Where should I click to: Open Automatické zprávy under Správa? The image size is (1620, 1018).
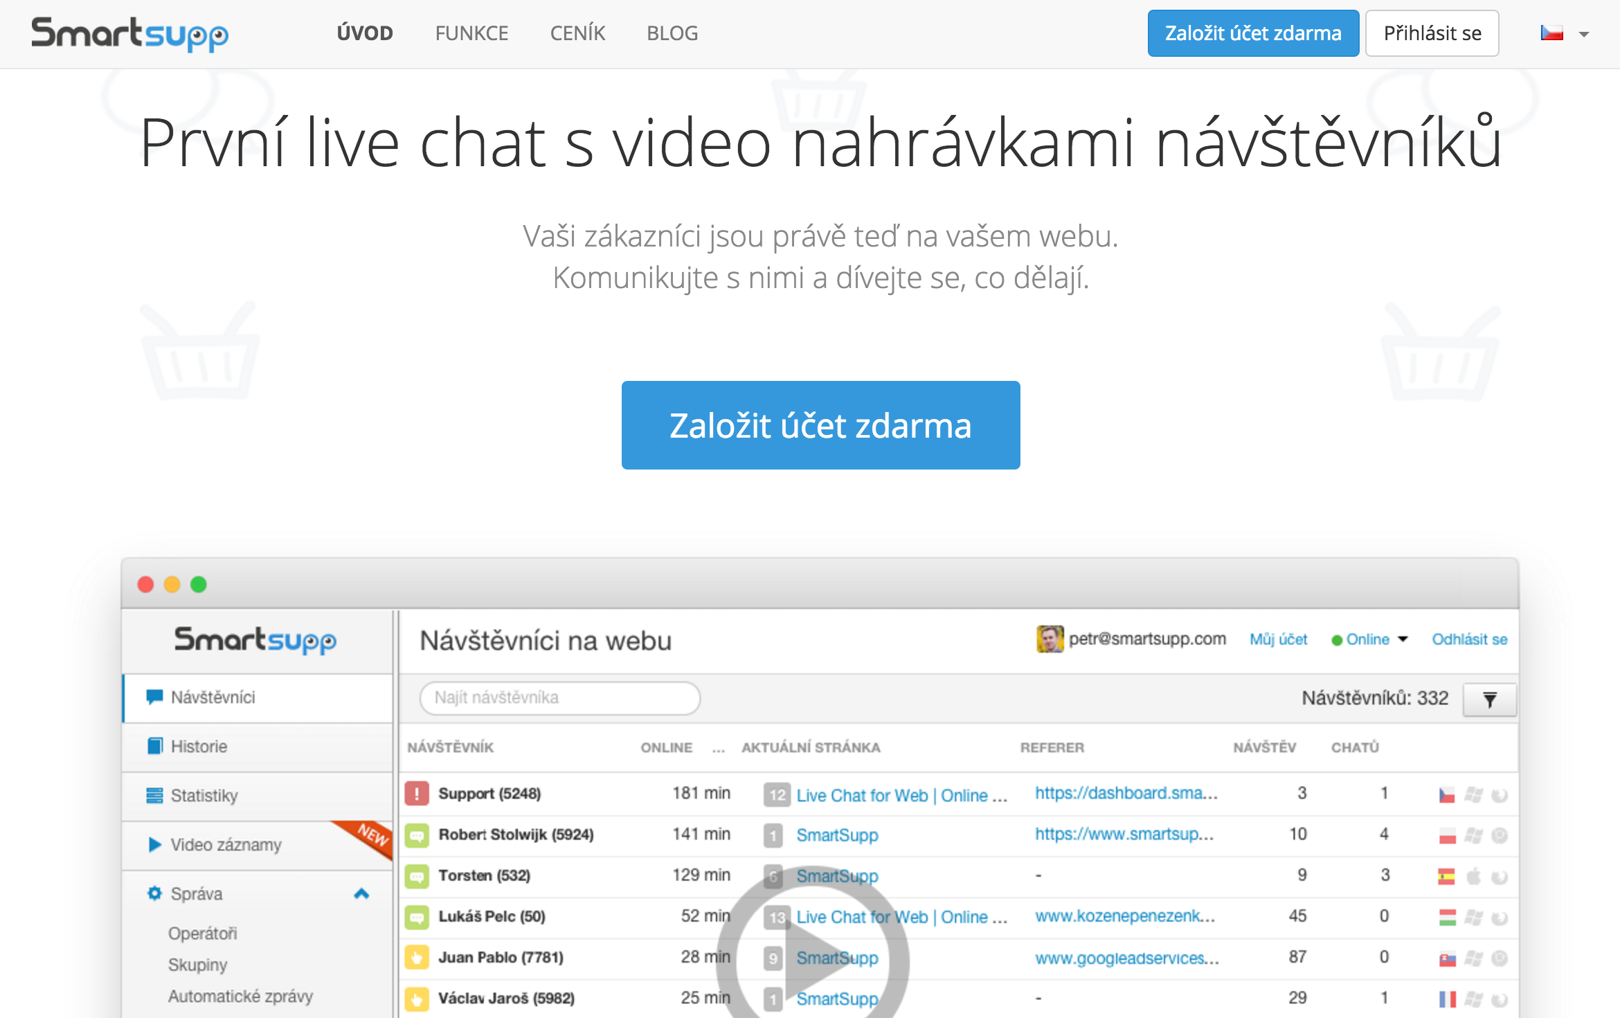240,996
